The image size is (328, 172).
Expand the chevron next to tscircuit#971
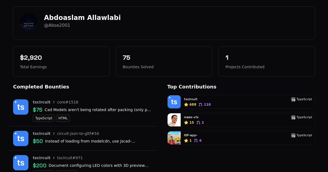click(x=54, y=158)
